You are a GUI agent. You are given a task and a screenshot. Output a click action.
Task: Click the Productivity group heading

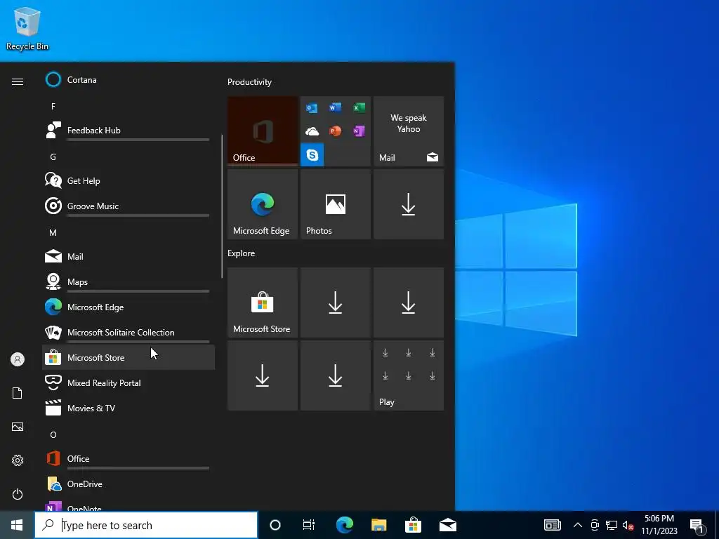[249, 82]
